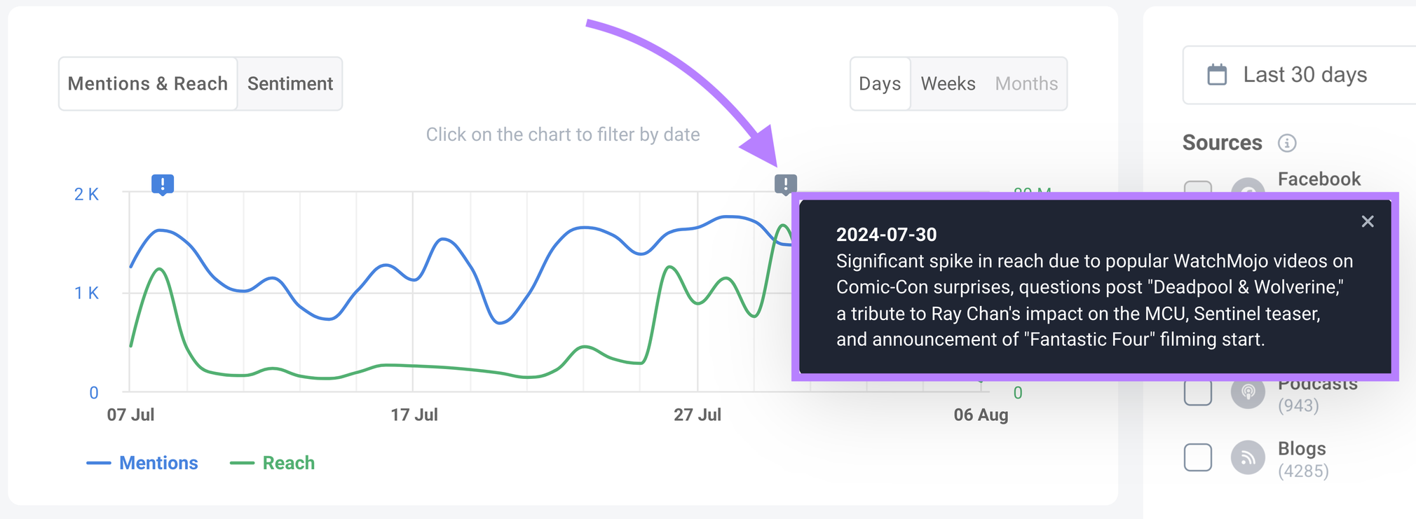Click the Blogs RSS icon
This screenshot has width=1416, height=519.
click(x=1248, y=457)
